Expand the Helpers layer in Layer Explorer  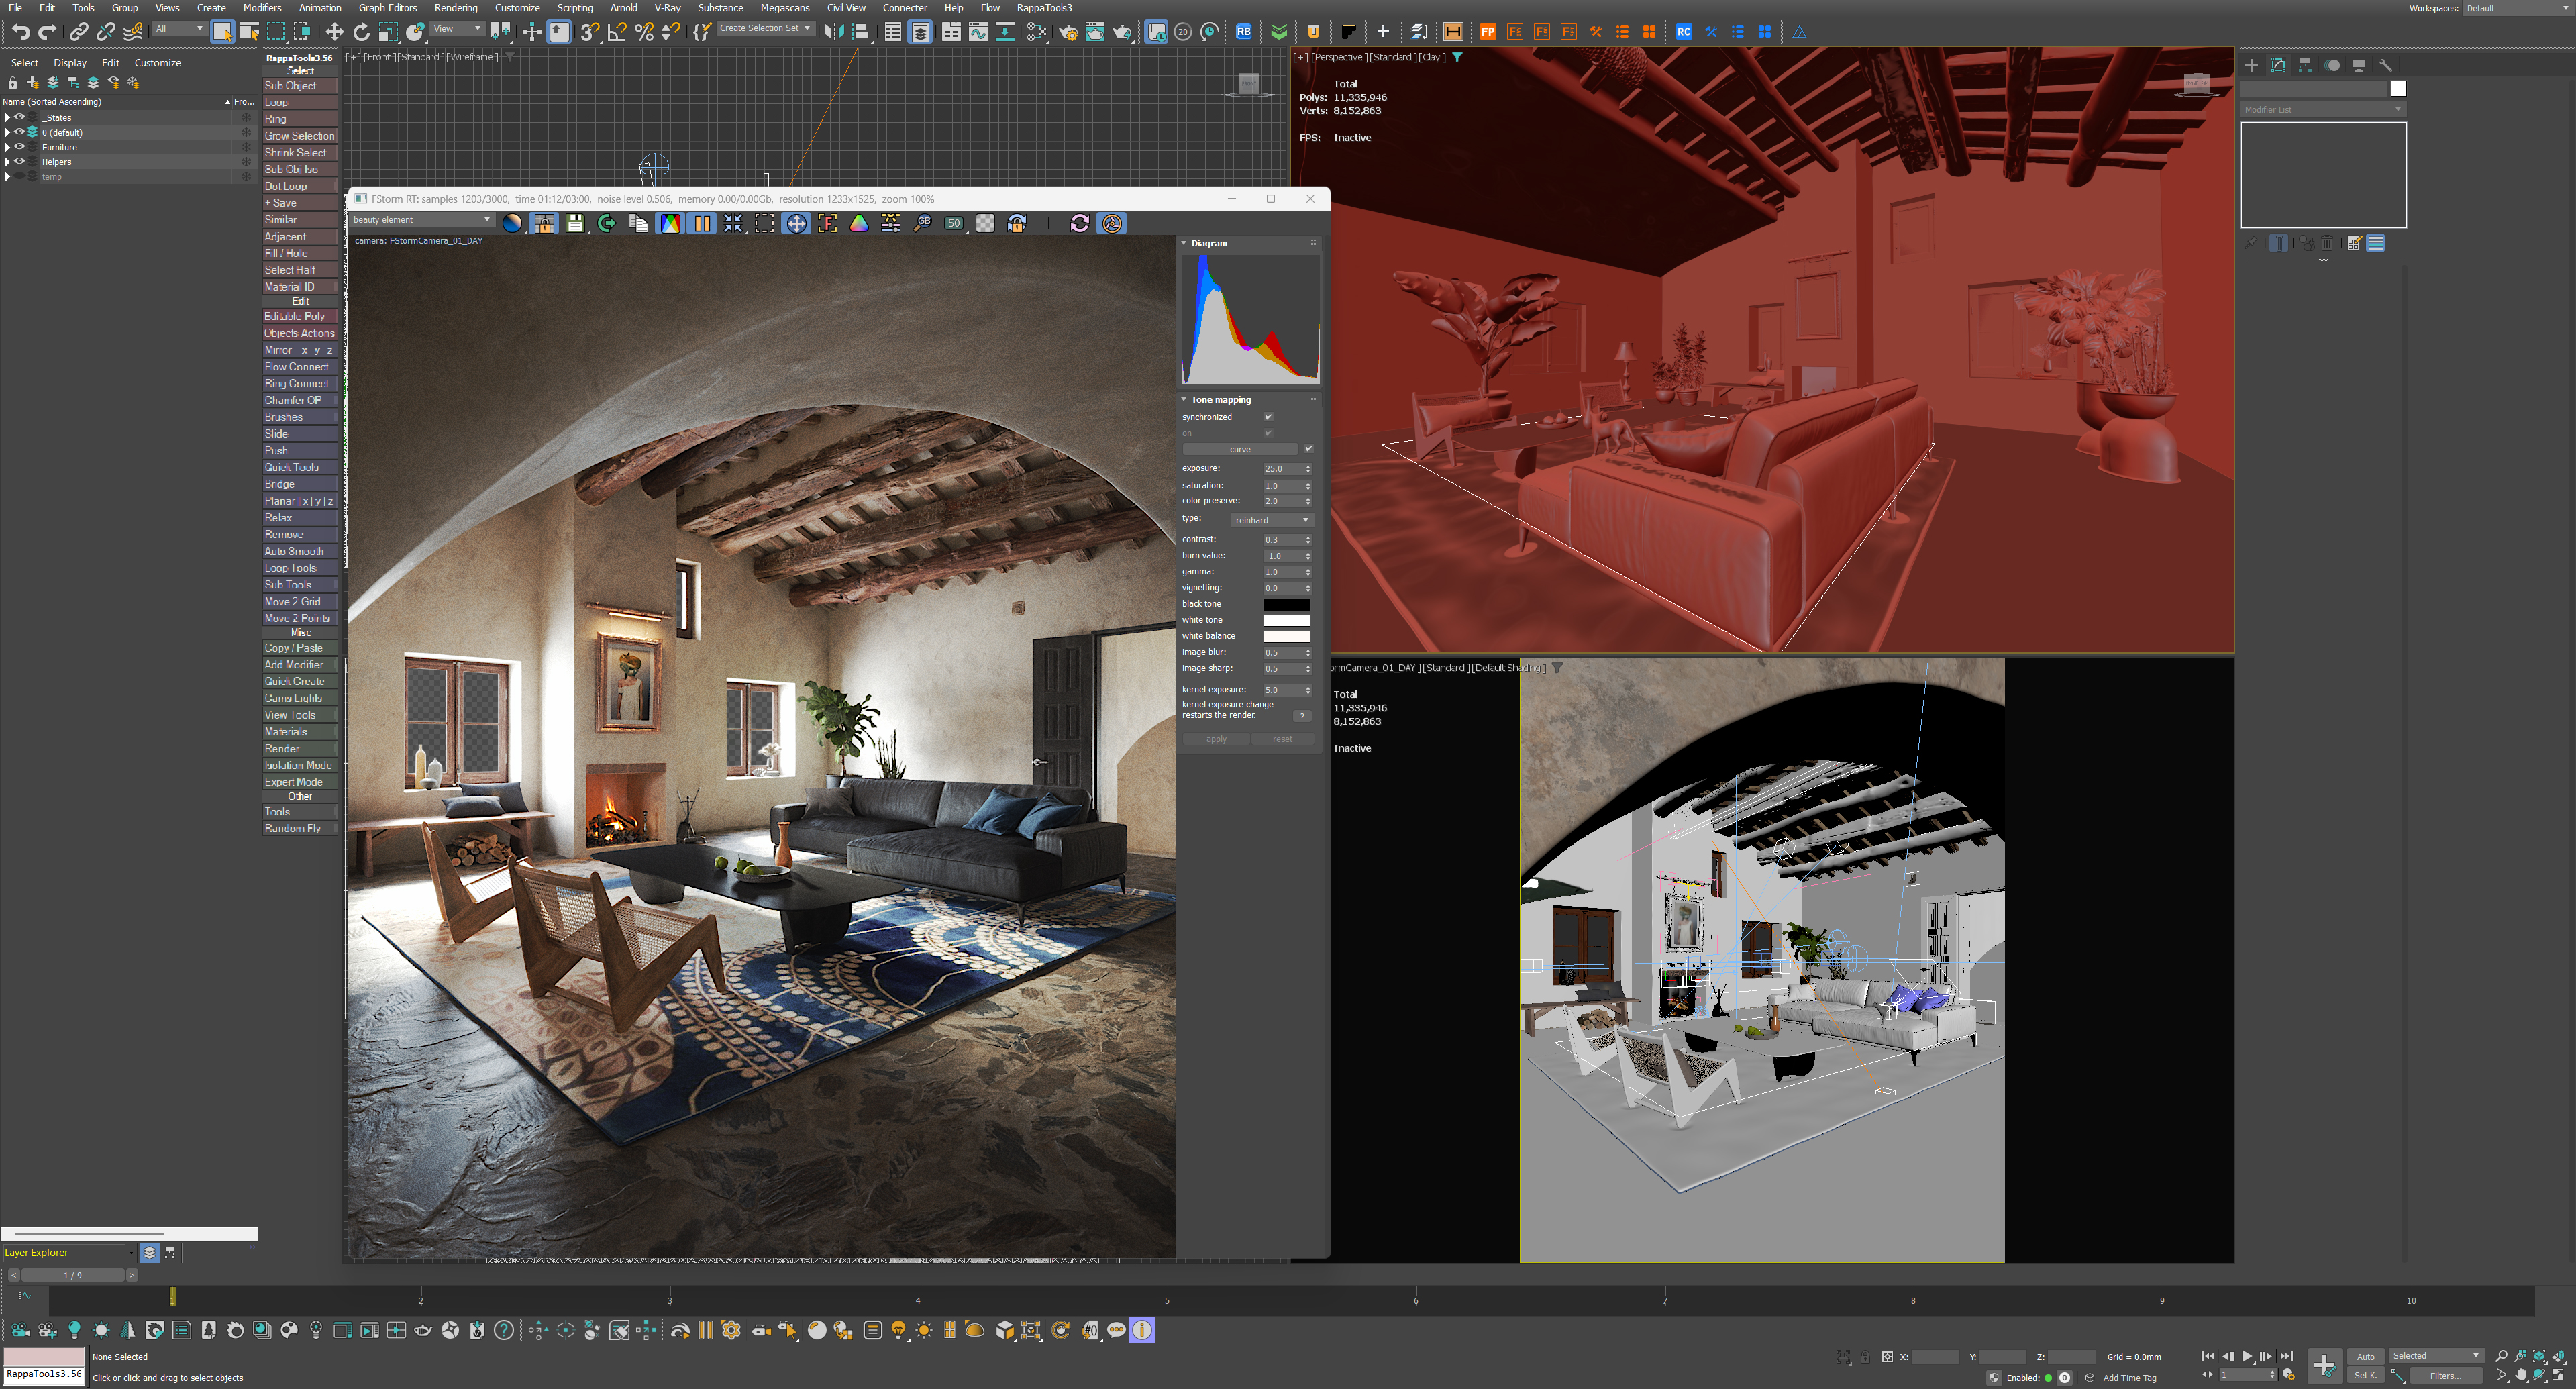click(x=7, y=162)
